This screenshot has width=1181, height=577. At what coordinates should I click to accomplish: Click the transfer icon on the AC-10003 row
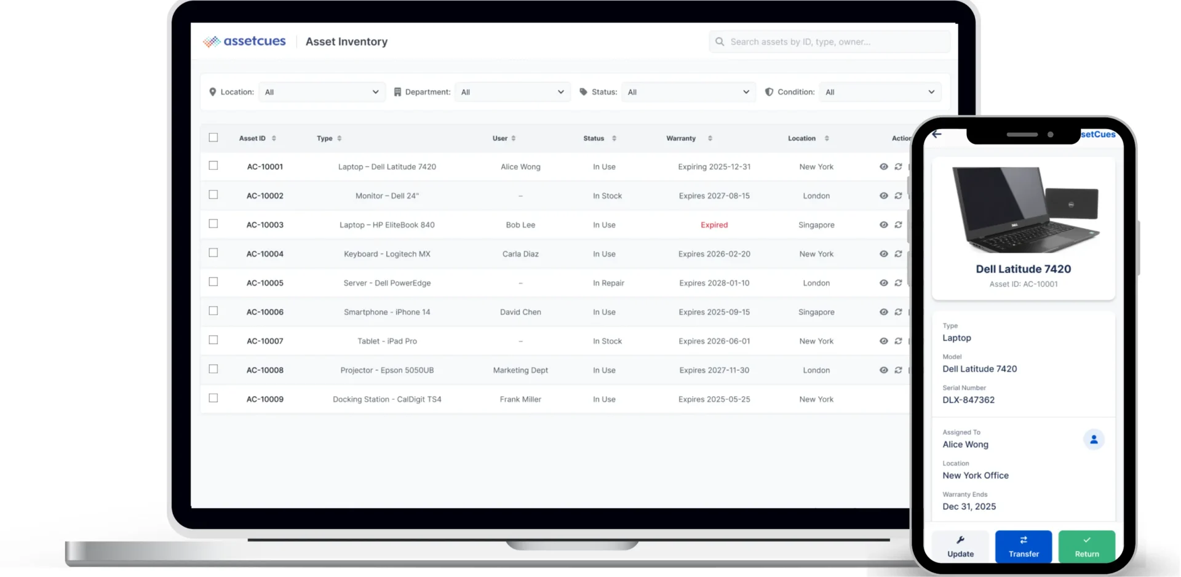click(x=898, y=225)
